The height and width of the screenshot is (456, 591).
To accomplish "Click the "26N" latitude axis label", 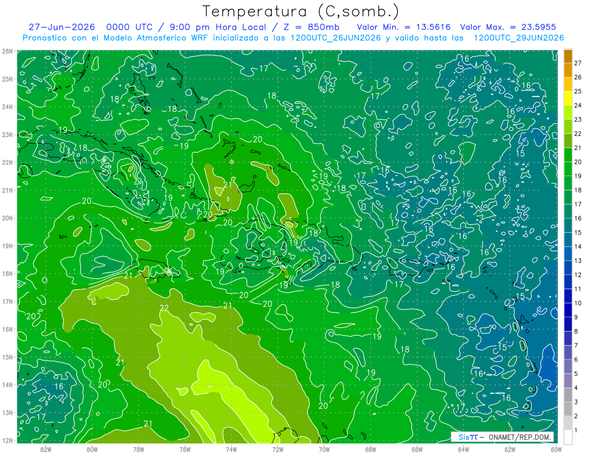I will coord(7,51).
